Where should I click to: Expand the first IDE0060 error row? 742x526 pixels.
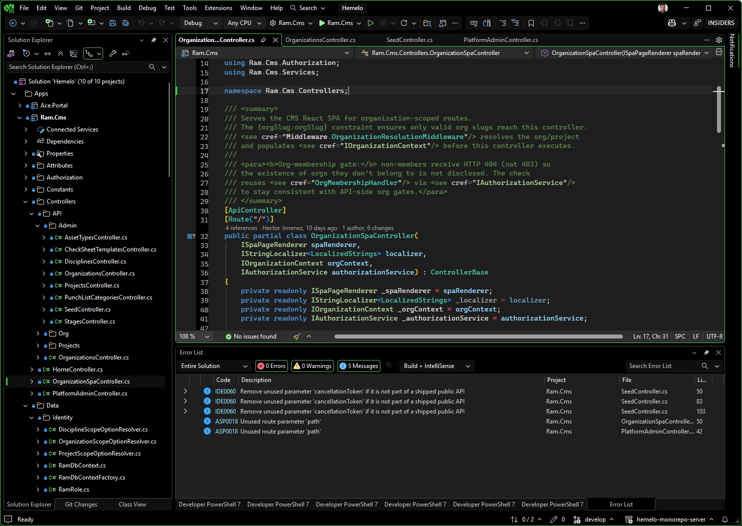click(x=185, y=391)
